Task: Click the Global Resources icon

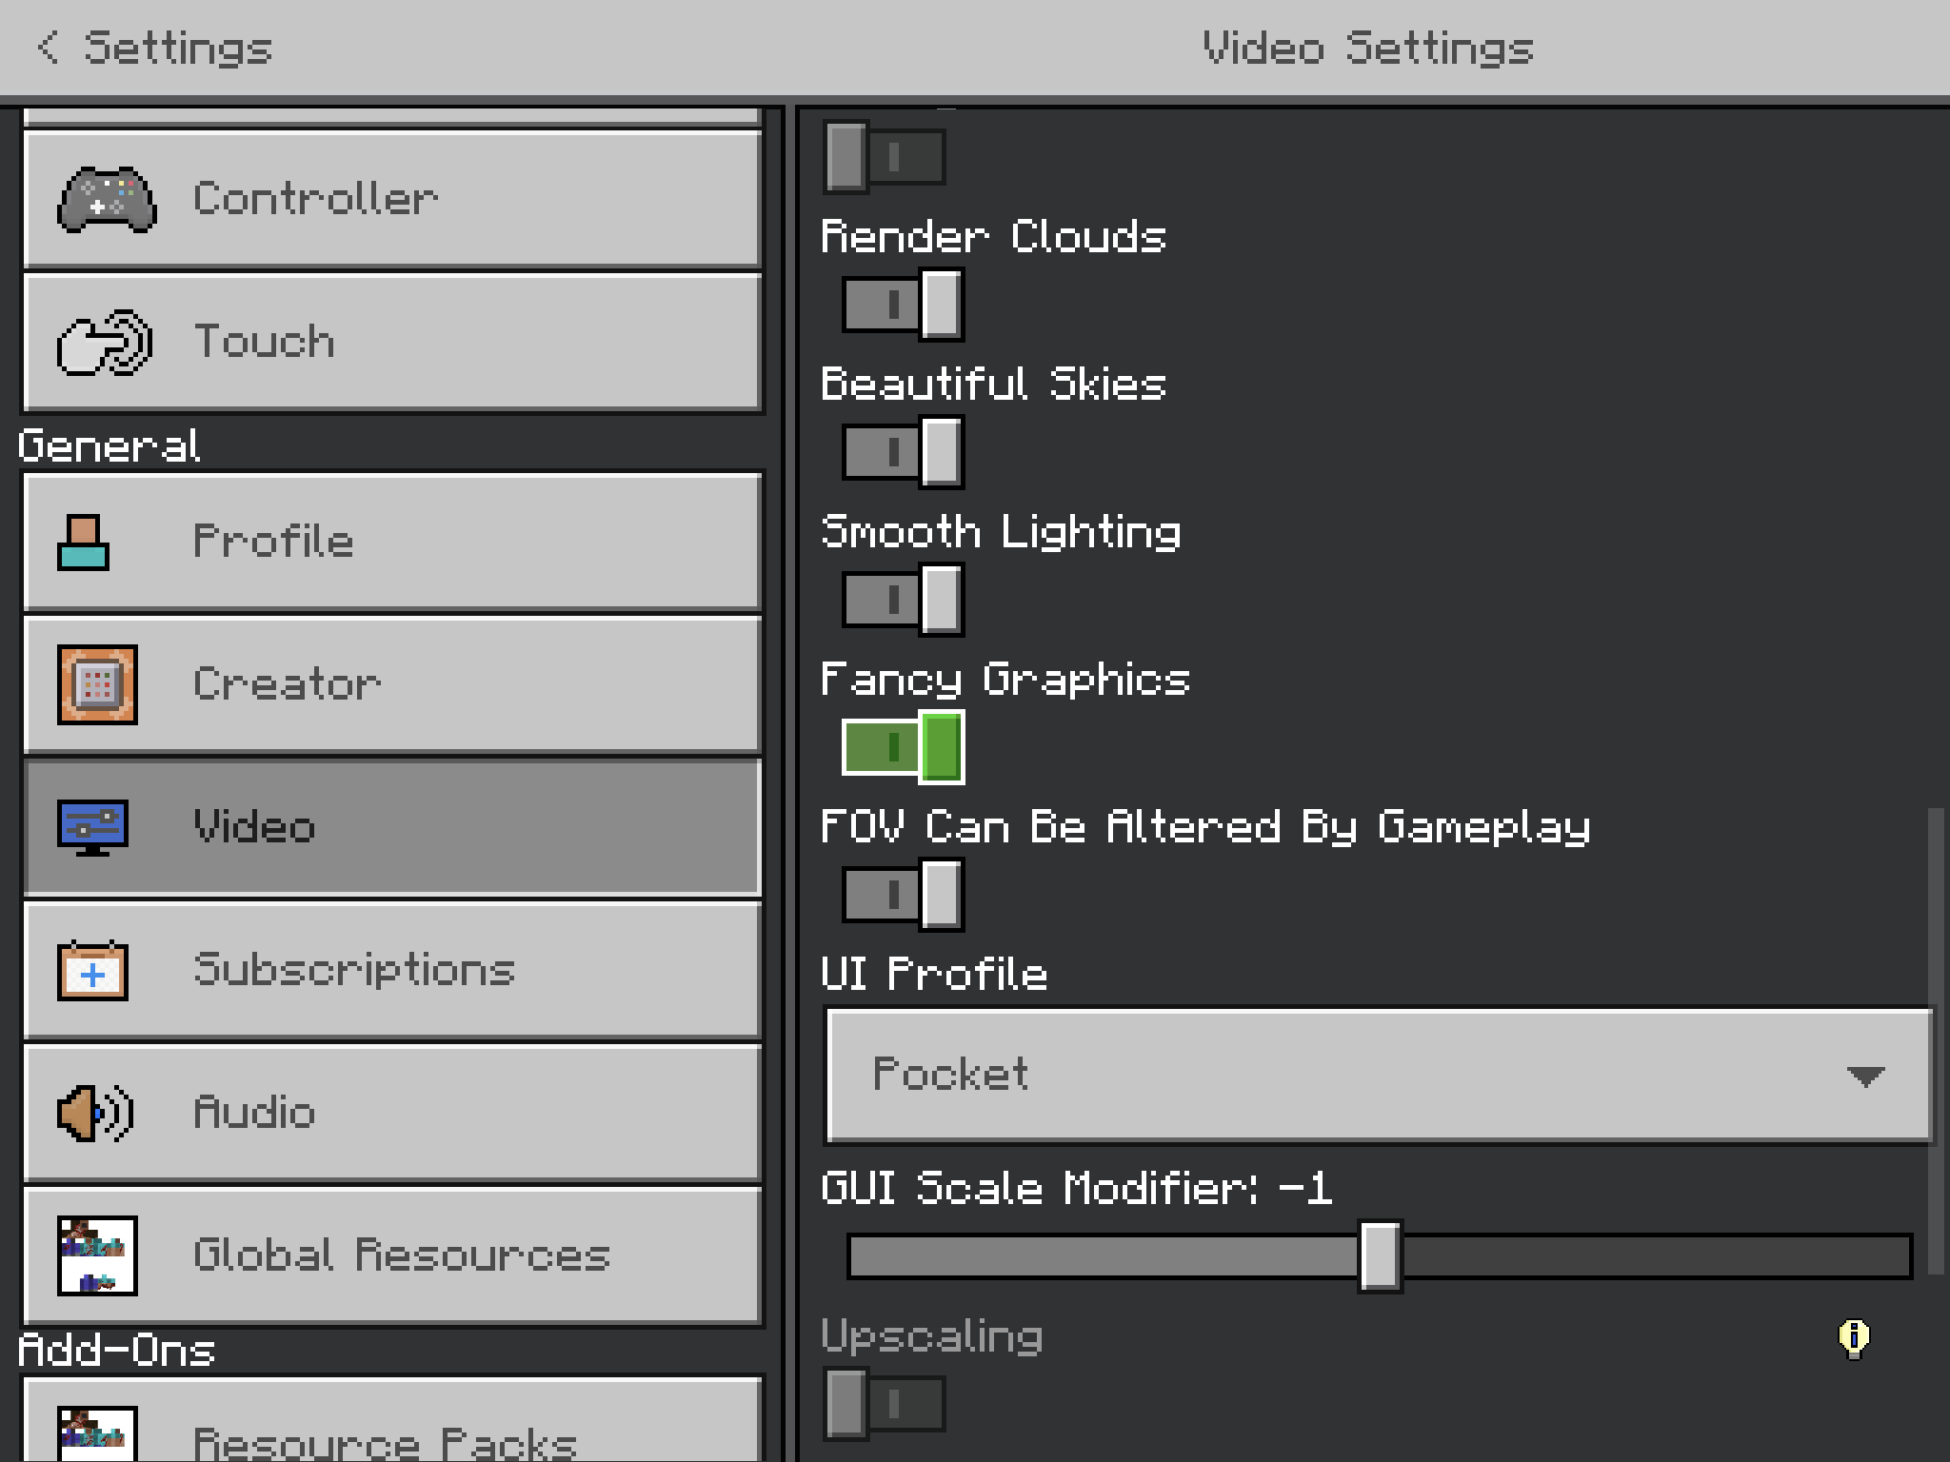Action: (97, 1255)
